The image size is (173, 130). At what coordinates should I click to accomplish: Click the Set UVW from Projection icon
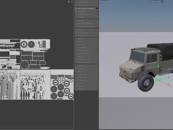point(76,8)
